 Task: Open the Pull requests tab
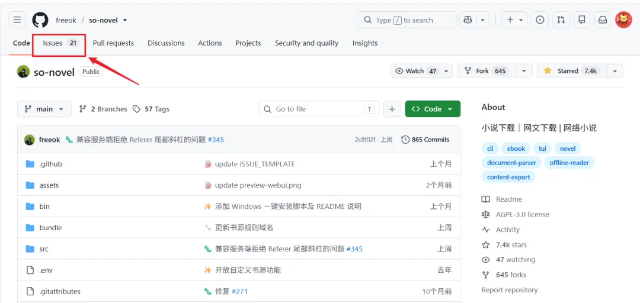click(x=113, y=43)
